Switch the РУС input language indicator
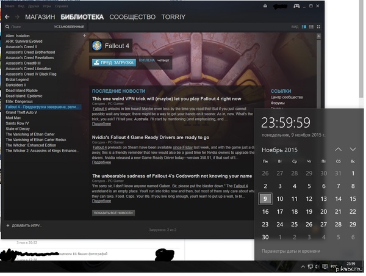The height and width of the screenshot is (276, 366). pyautogui.click(x=334, y=267)
